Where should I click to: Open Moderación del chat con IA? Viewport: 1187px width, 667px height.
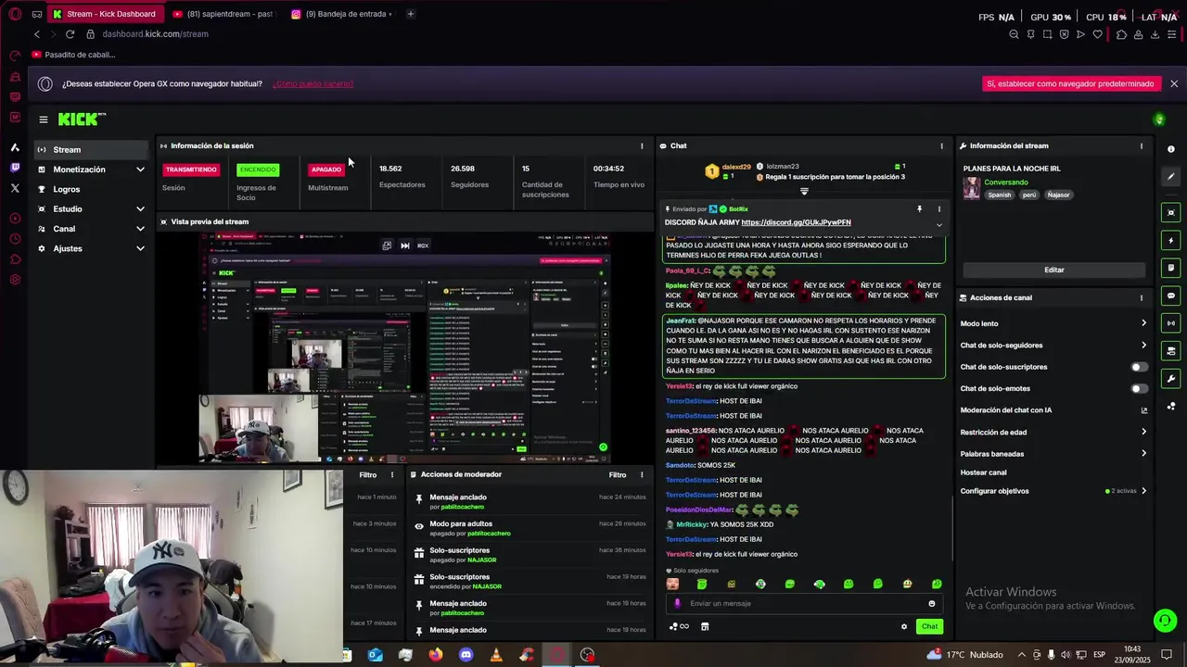[x=1054, y=410]
